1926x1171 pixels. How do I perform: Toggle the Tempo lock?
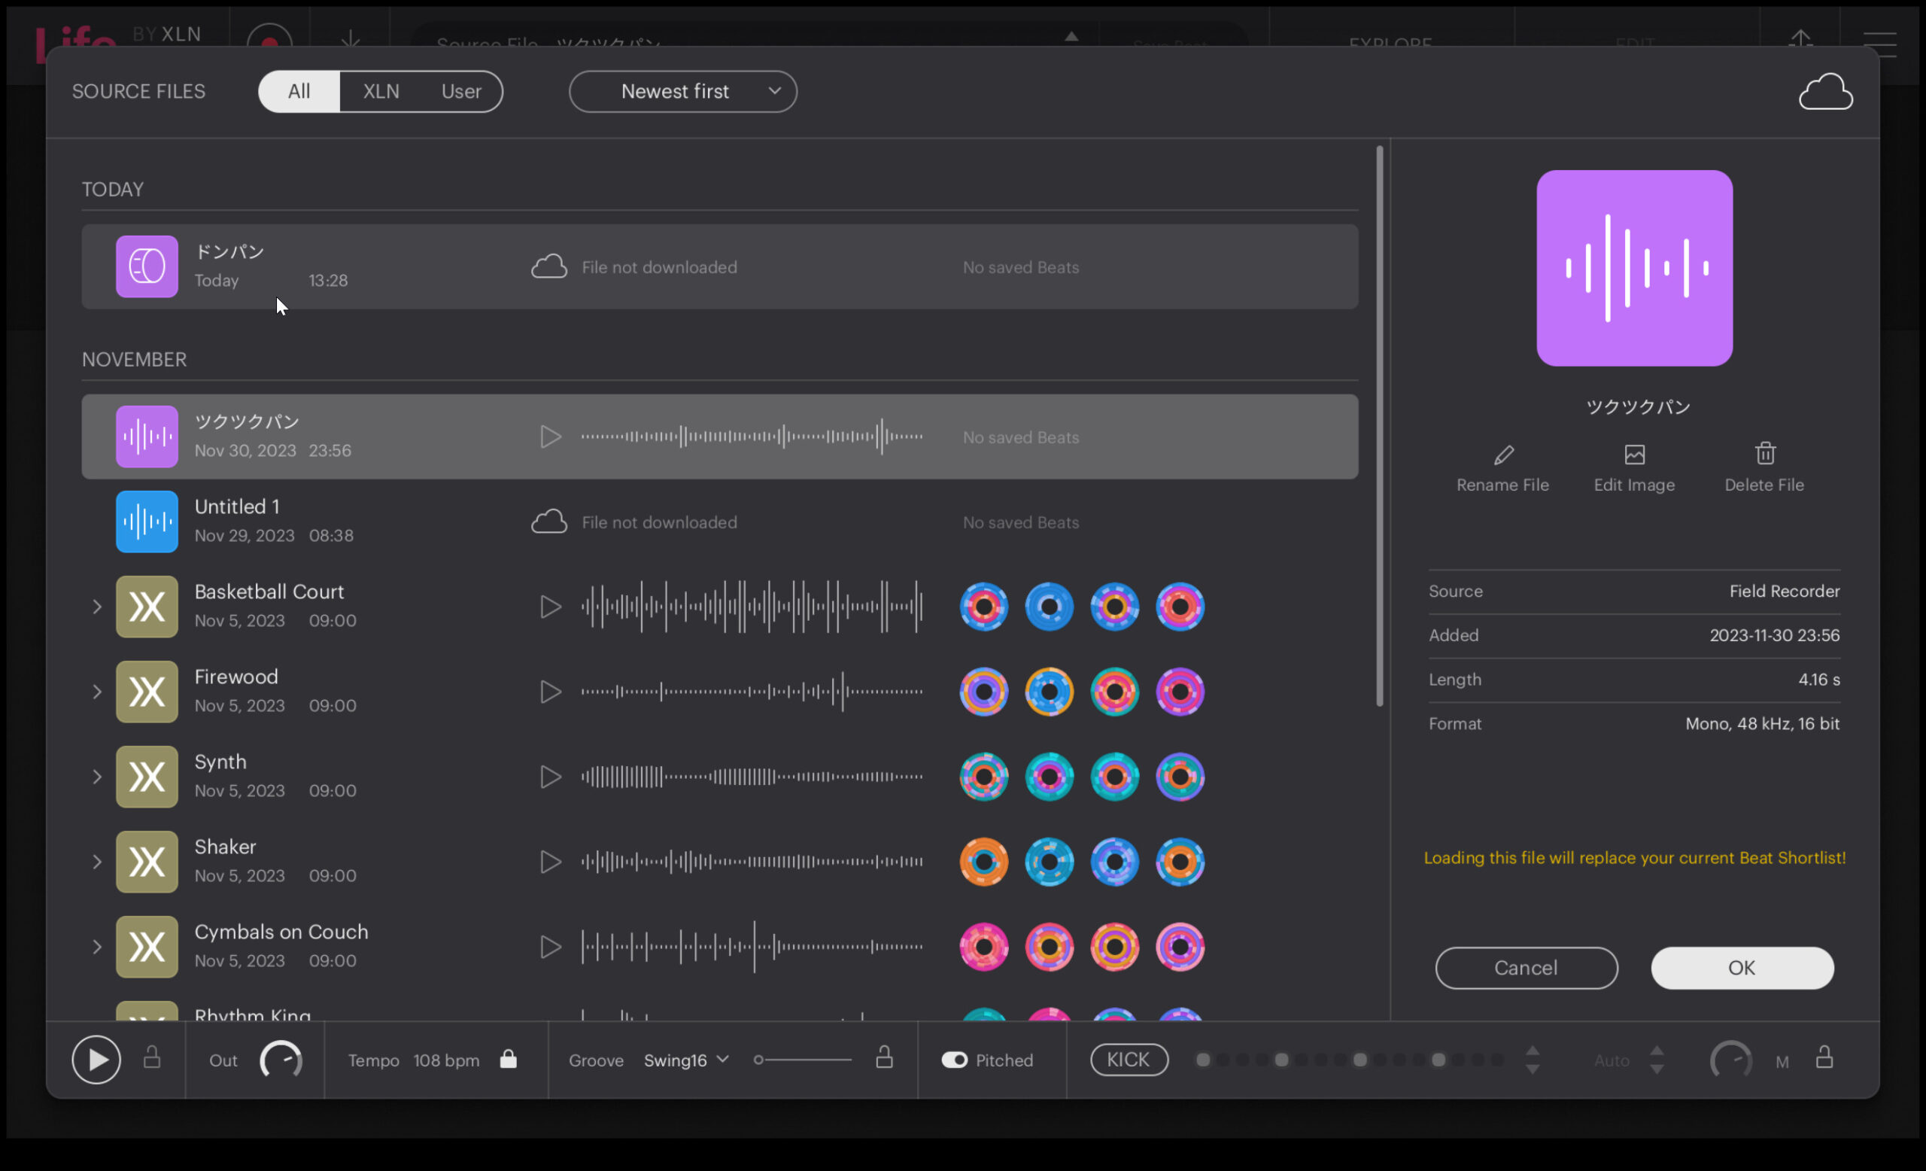tap(508, 1058)
